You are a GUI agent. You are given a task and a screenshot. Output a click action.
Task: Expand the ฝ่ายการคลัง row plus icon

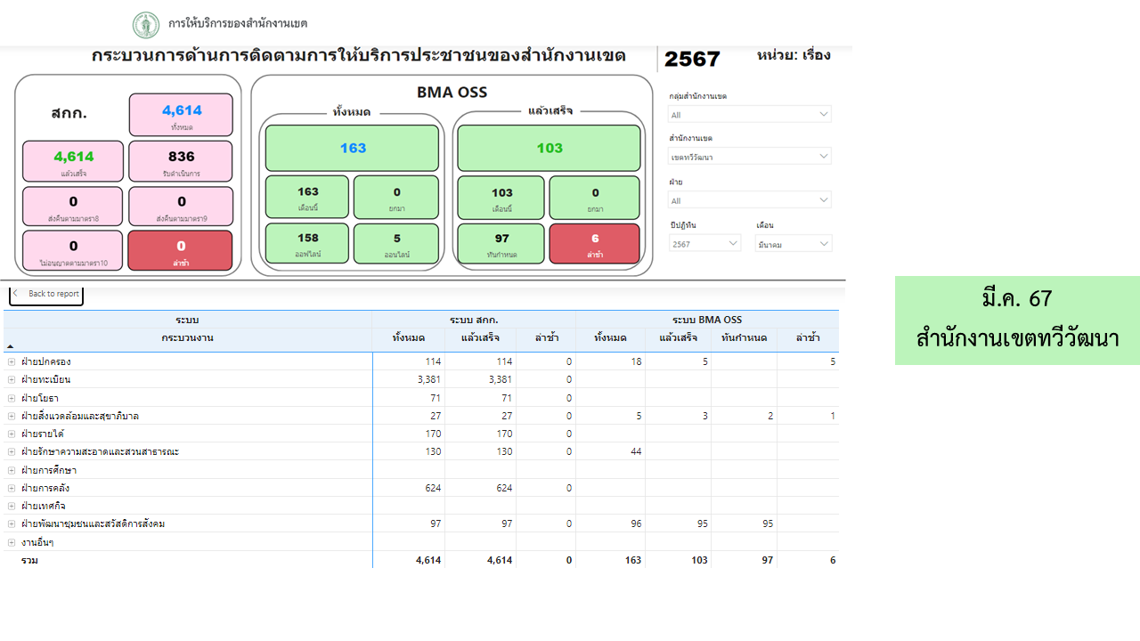pos(12,488)
